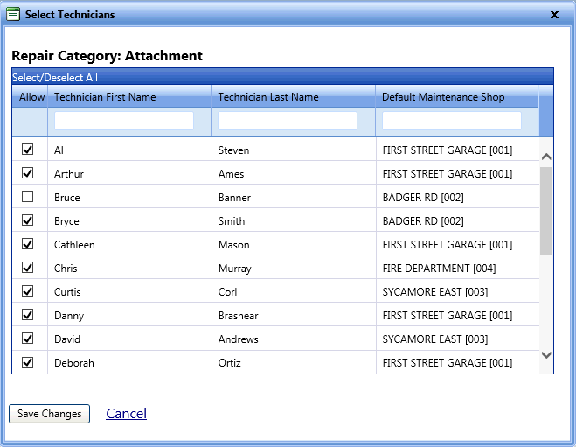Sort by Technician Last Name column header
This screenshot has height=447, width=576.
(x=268, y=97)
